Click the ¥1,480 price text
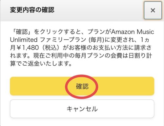This screenshot has width=164, height=126. (28, 48)
